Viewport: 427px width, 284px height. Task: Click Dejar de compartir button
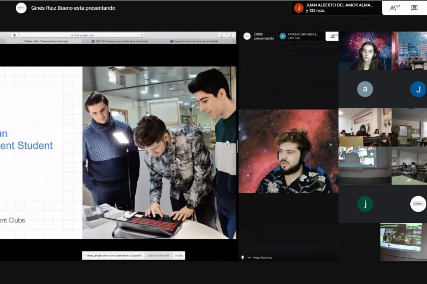[x=158, y=255]
